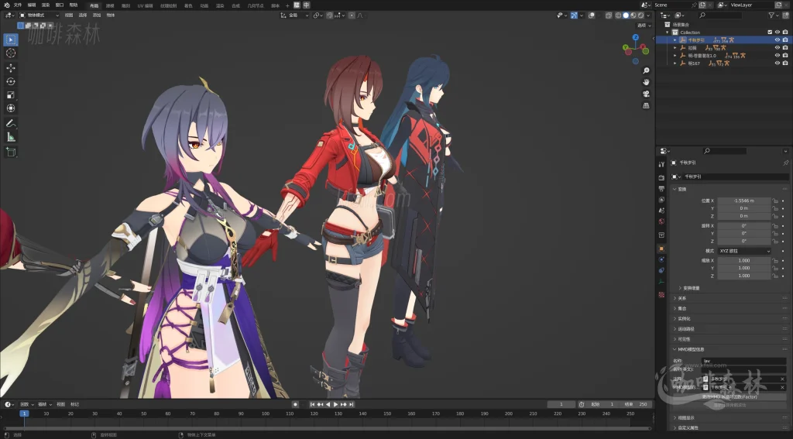Image resolution: width=793 pixels, height=439 pixels.
Task: Select the 明167 row in the outliner
Action: coord(723,63)
